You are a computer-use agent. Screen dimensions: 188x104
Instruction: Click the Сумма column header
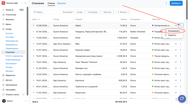(124, 19)
